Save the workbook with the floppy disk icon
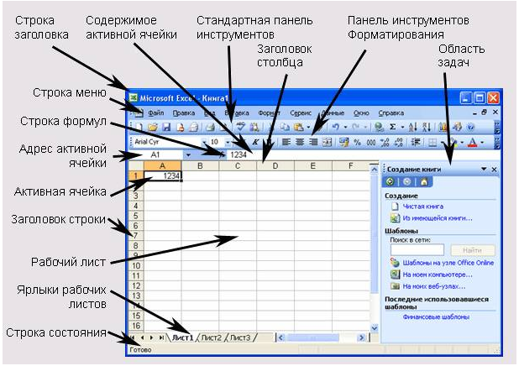The height and width of the screenshot is (366, 519). point(166,128)
